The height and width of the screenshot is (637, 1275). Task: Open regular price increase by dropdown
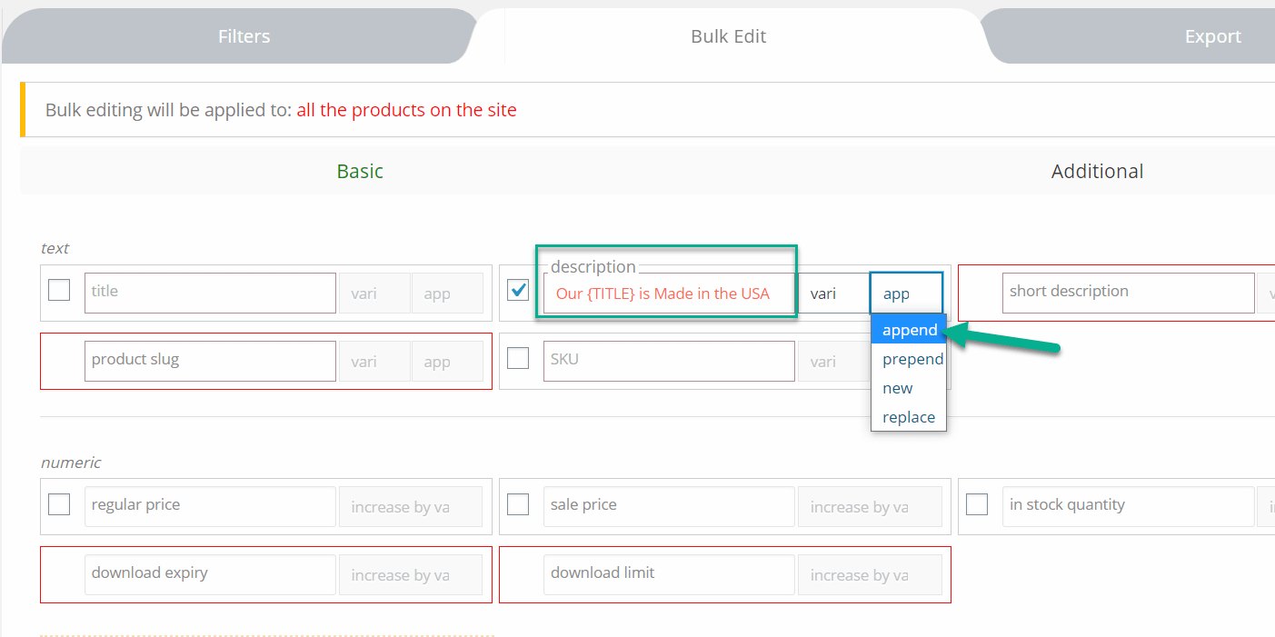click(411, 507)
